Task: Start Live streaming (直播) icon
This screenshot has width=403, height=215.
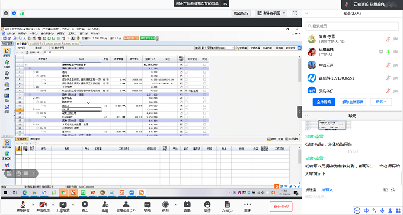Action: [187, 207]
